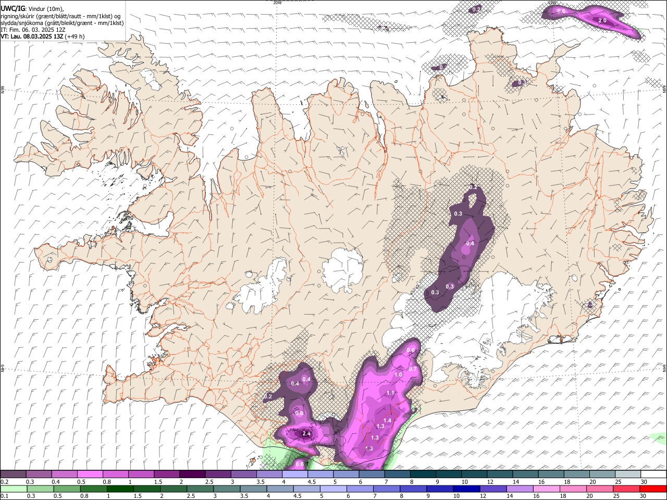This screenshot has height=500, width=667.
Task: Click the initial time 'IT: Fim. 06. 03. 2025 12Z'
Action: coord(33,30)
